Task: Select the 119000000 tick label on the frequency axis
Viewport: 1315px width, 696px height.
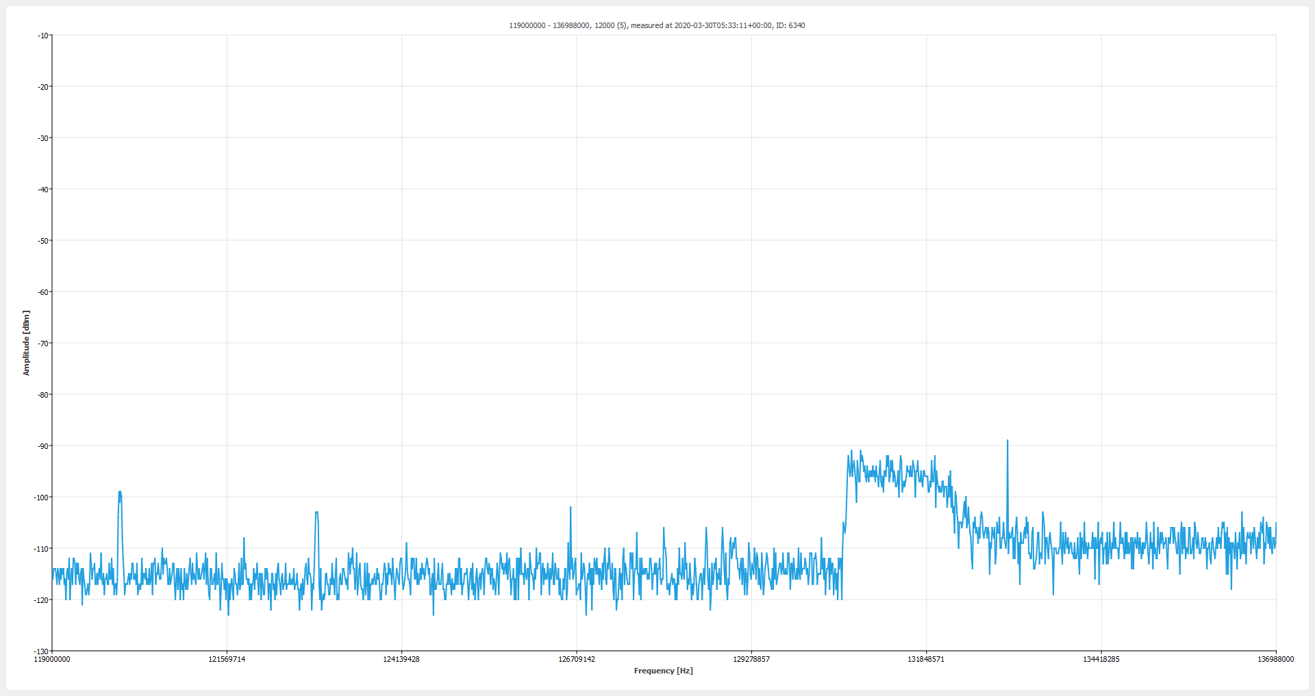Action: (52, 659)
